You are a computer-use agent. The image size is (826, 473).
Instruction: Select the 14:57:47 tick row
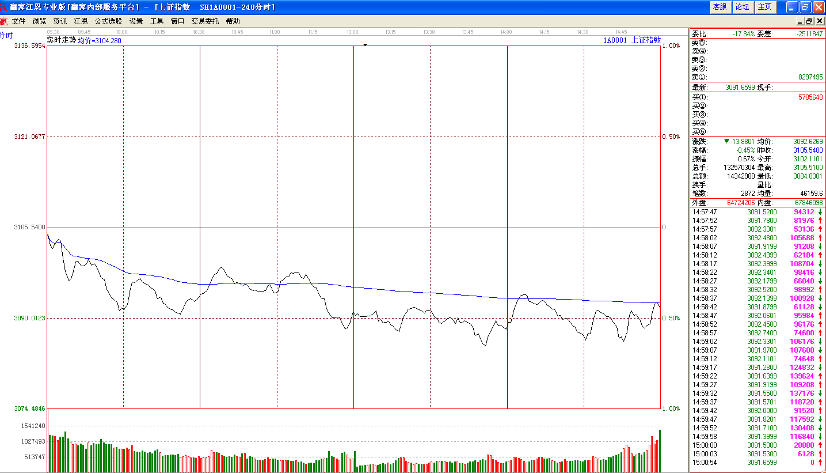(x=758, y=212)
